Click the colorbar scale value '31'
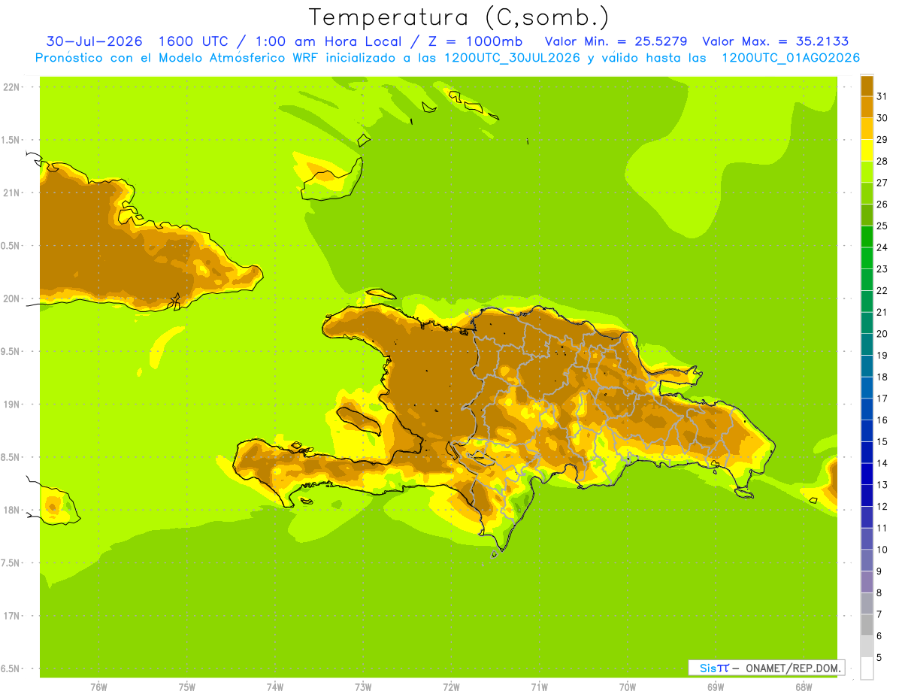Image resolution: width=902 pixels, height=697 pixels. click(x=882, y=96)
